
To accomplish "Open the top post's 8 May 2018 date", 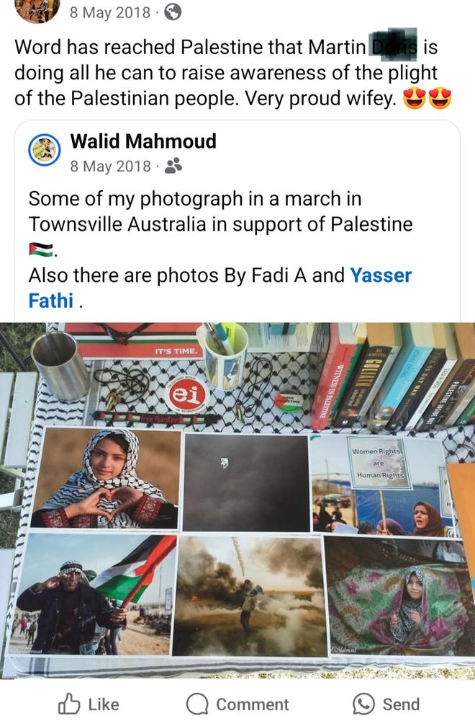I will click(110, 12).
